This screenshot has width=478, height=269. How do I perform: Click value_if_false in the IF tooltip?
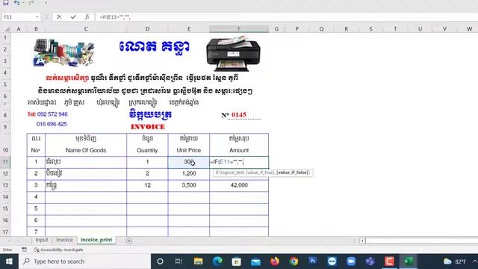[x=292, y=173]
